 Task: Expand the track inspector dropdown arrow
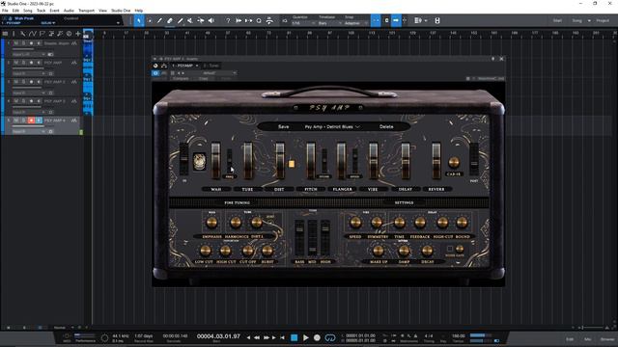coord(118,23)
